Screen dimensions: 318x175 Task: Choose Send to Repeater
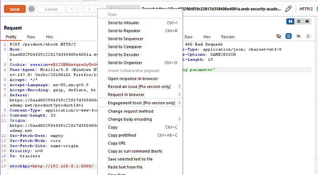click(140, 31)
